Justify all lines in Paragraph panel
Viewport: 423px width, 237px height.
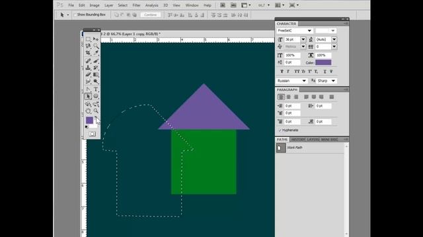point(332,97)
